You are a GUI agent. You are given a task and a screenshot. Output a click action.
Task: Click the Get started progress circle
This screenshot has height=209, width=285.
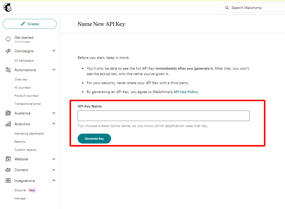point(8,39)
